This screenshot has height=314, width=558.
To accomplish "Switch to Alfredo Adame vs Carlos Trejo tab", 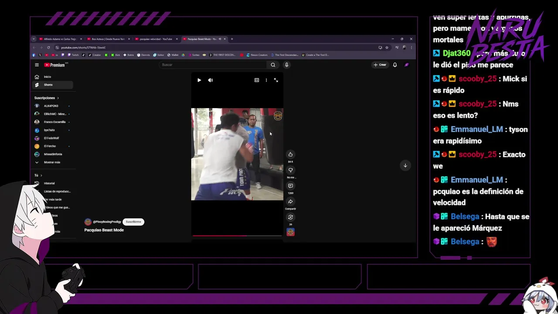I will 60,39.
